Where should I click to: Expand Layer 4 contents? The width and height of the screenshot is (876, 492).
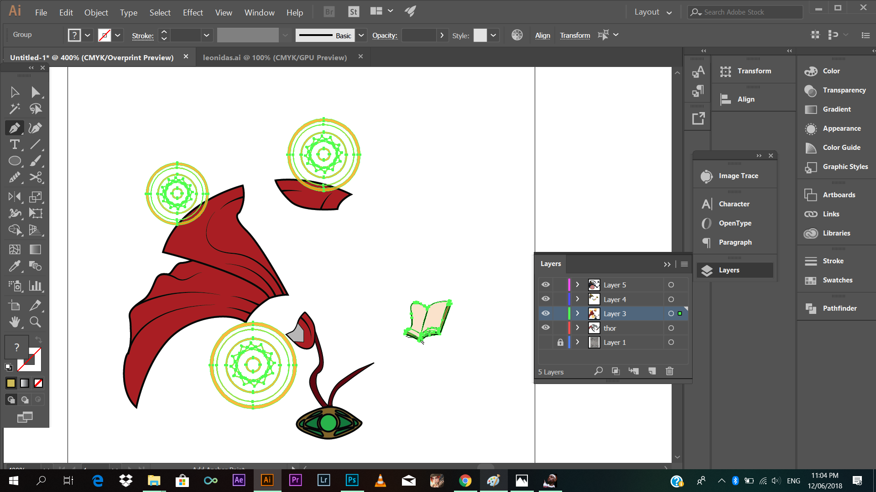(x=578, y=299)
